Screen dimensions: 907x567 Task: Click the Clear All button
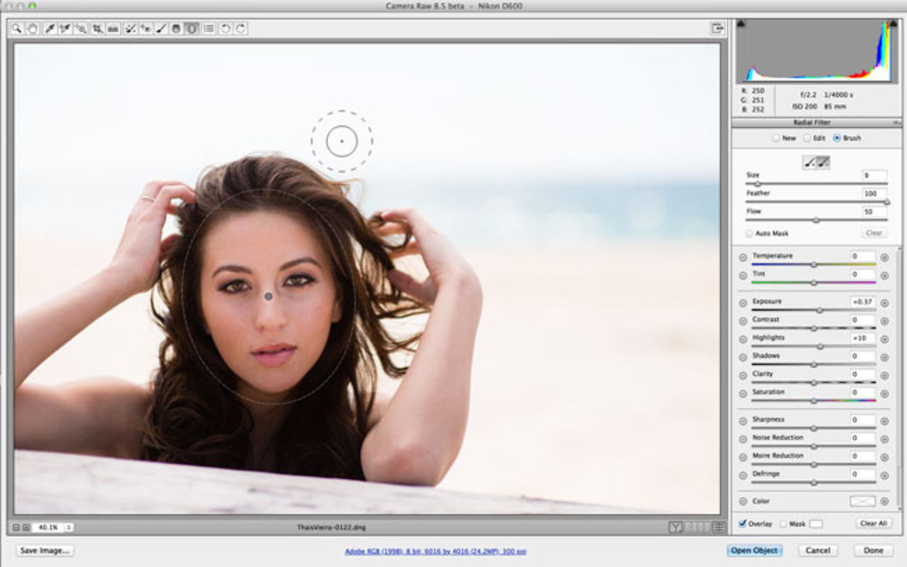[873, 524]
